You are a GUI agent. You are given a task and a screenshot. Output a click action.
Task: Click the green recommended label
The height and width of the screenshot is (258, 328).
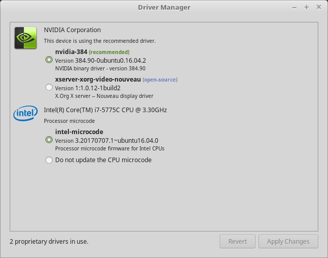pos(109,52)
